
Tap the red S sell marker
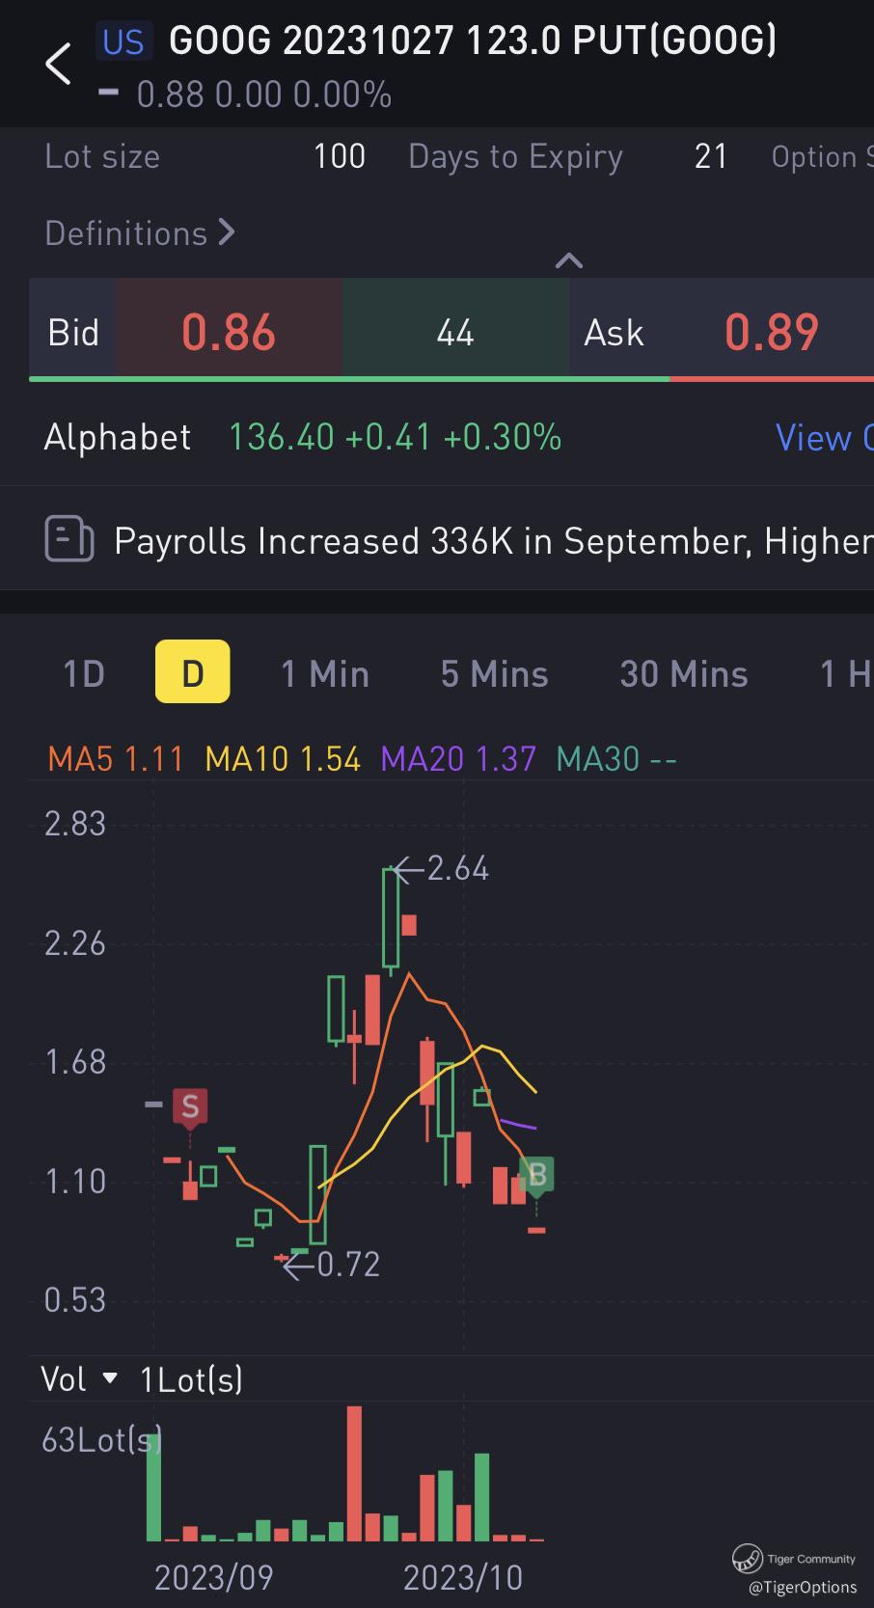point(190,1106)
